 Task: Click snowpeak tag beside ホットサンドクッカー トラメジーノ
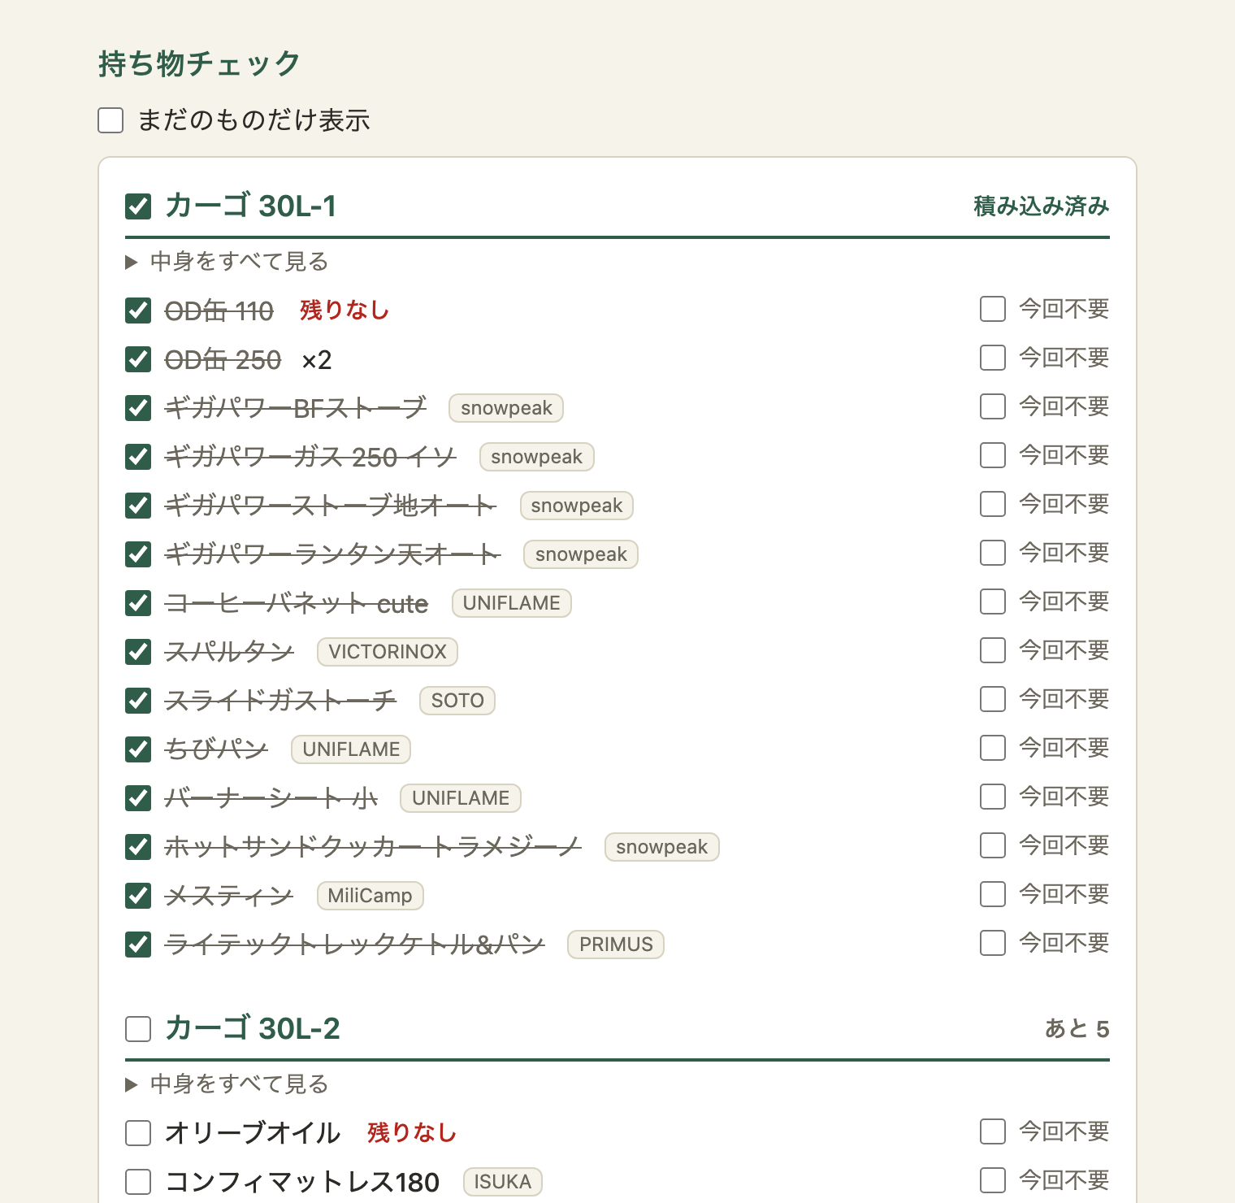662,847
